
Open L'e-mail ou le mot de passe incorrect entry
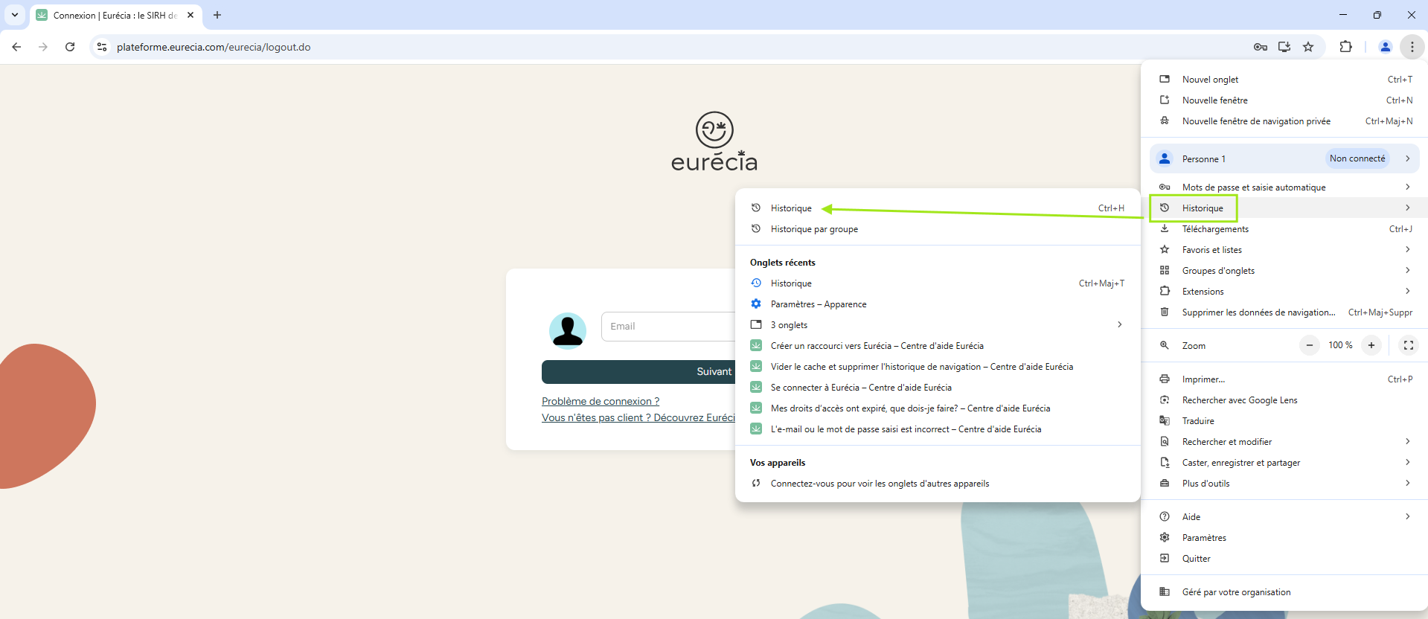(938, 429)
